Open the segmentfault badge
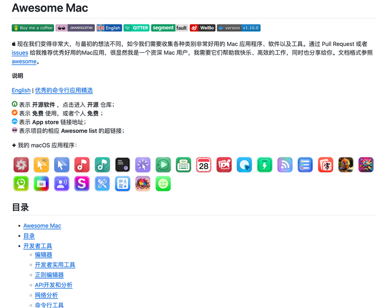 point(170,28)
